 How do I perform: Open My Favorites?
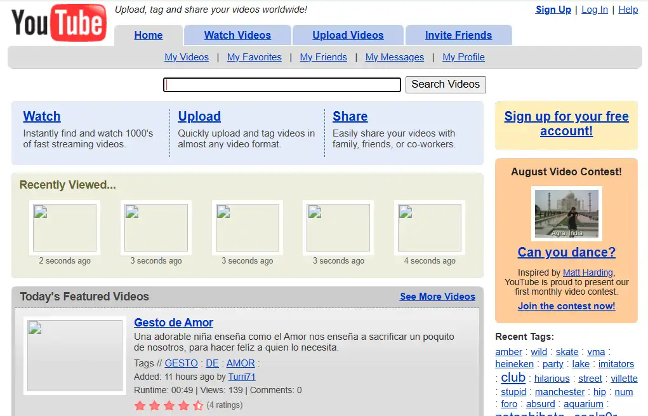pyautogui.click(x=255, y=57)
